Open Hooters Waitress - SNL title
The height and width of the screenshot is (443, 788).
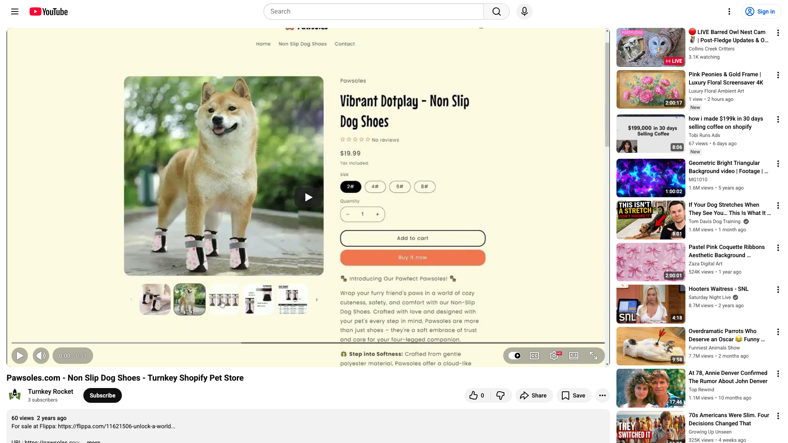click(x=718, y=289)
